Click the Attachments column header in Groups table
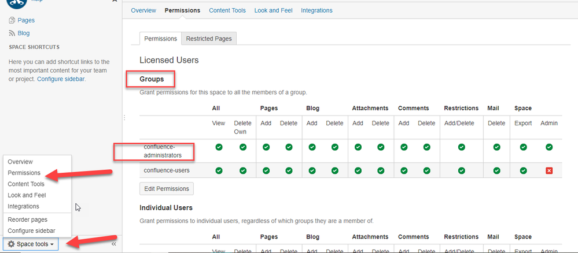 point(370,108)
